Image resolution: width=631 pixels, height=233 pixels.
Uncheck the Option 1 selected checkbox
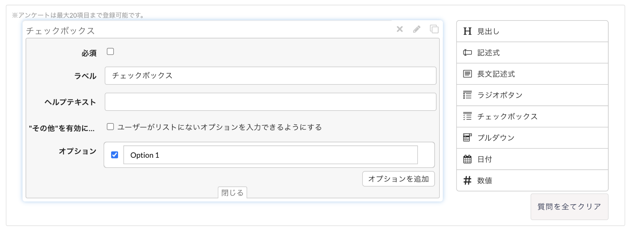click(115, 155)
